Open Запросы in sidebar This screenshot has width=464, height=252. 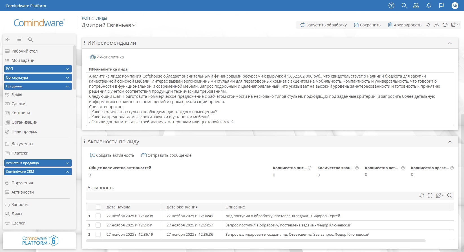tap(20, 205)
